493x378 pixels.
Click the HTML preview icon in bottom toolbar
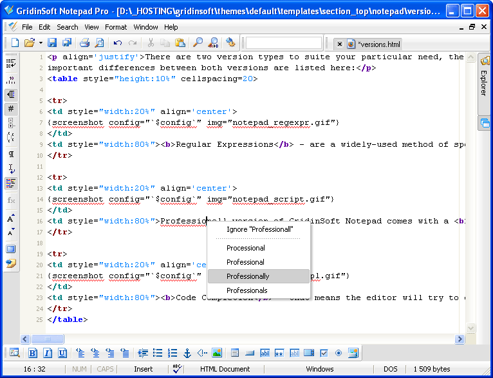pos(14,353)
